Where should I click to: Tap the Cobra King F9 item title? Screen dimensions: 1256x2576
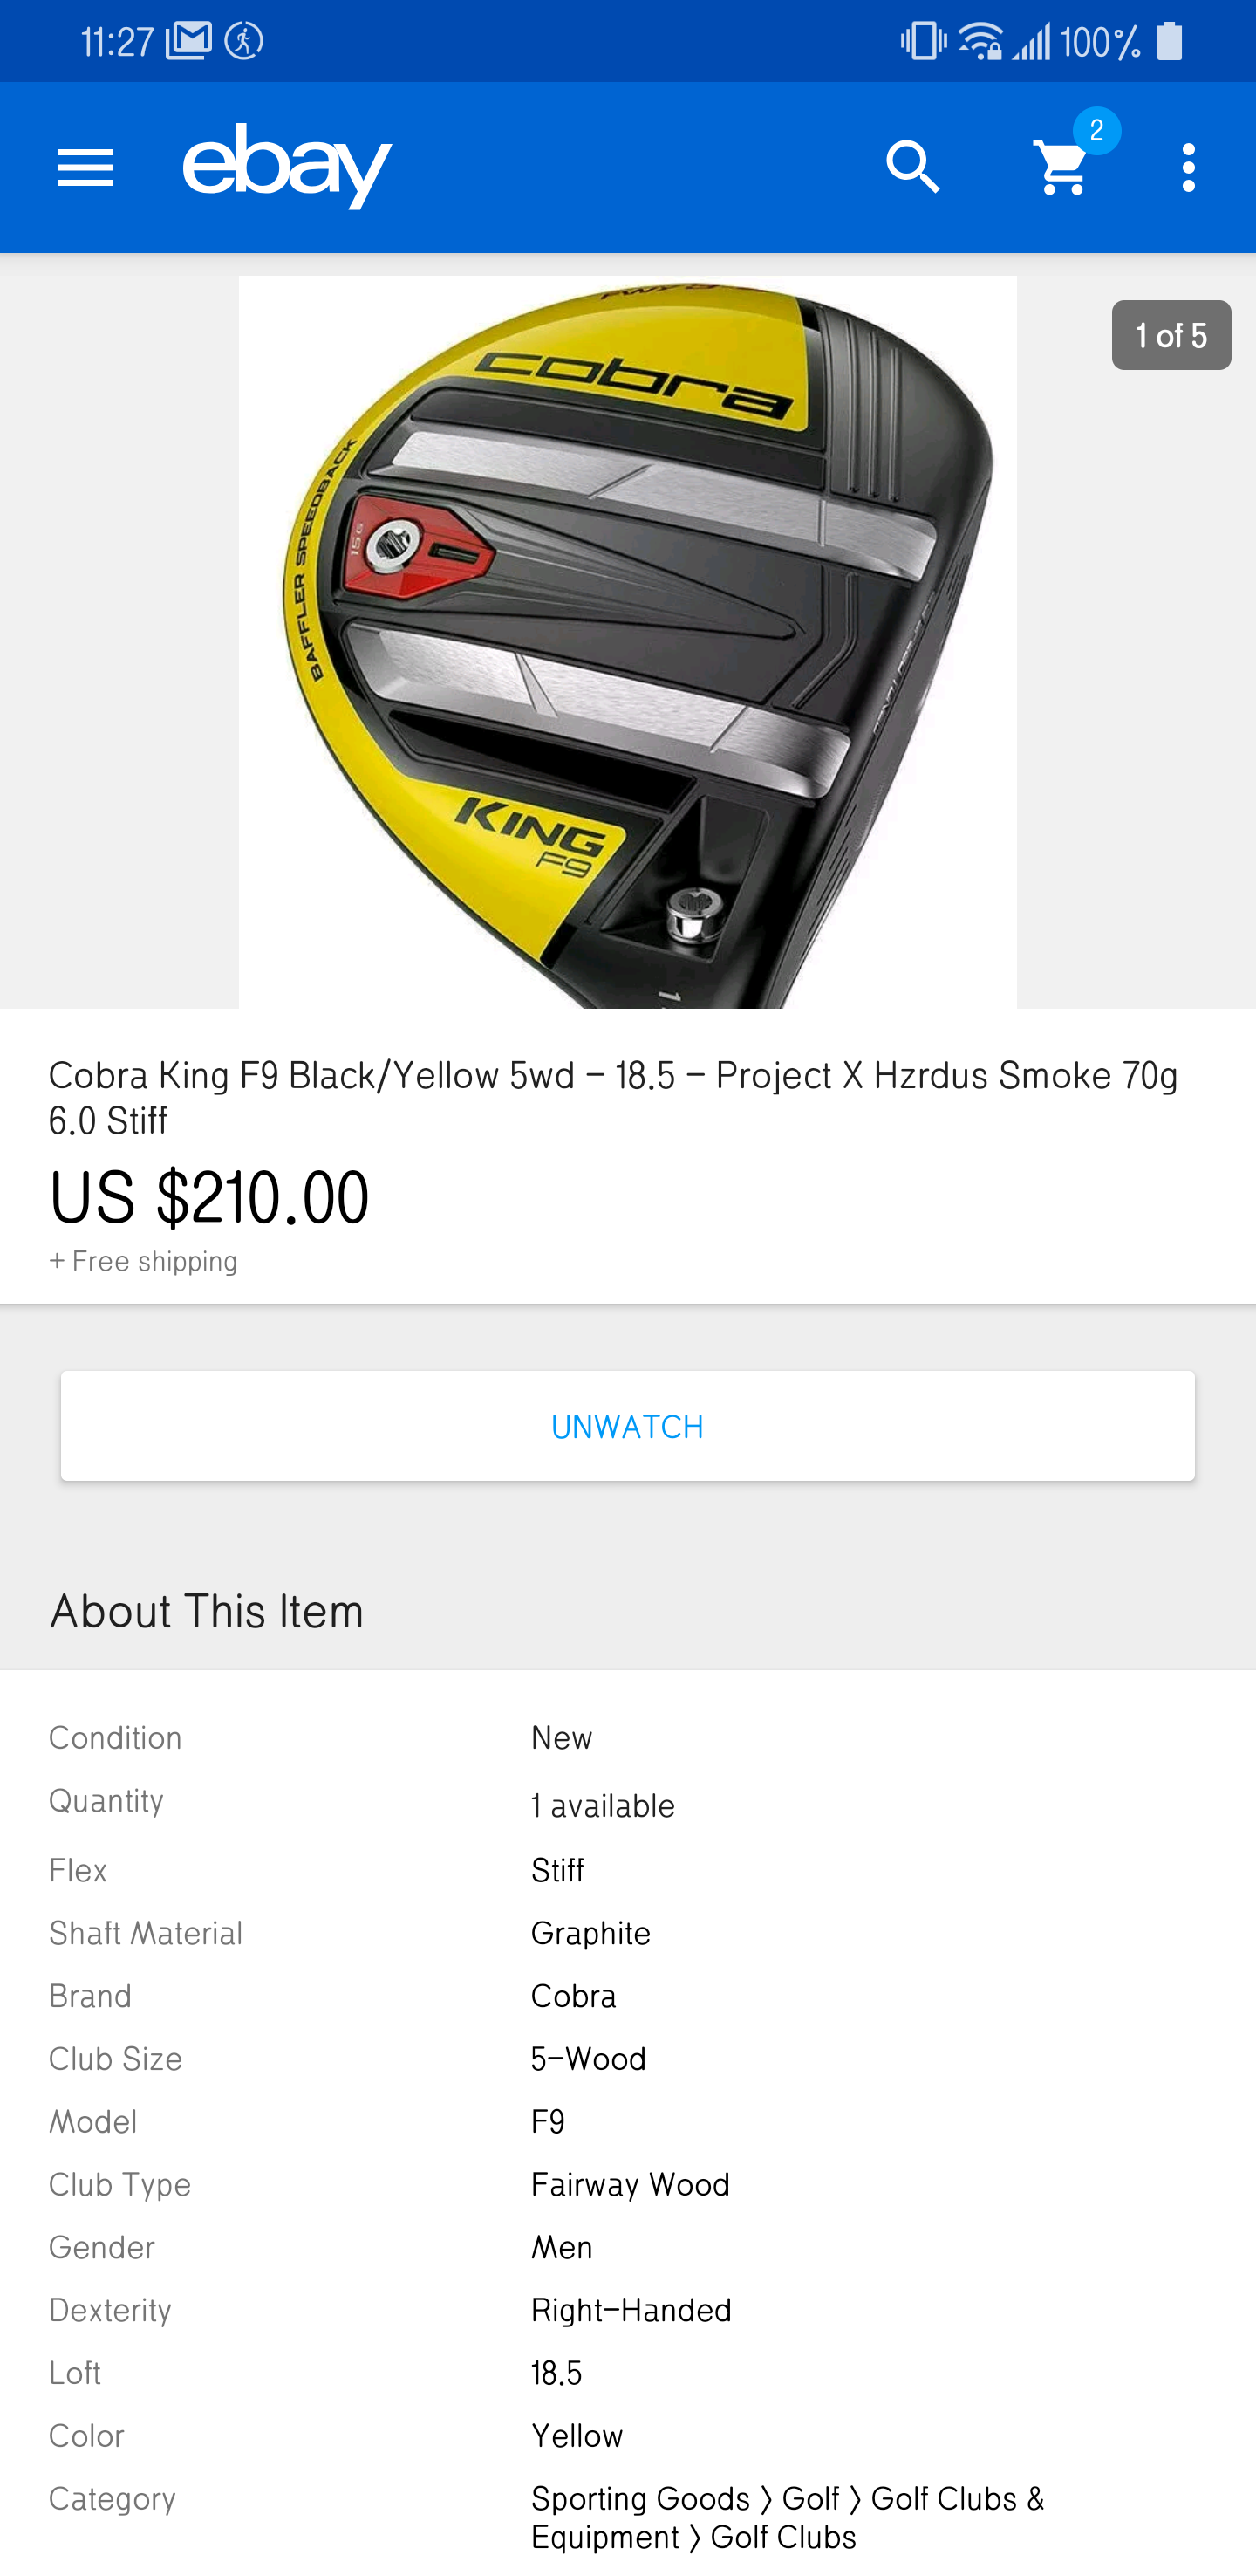click(612, 1097)
